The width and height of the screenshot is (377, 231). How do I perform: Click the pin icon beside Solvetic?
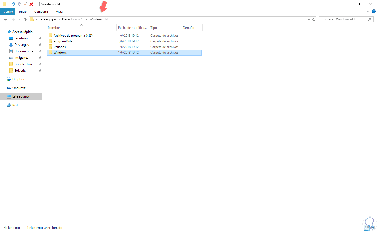[40, 71]
